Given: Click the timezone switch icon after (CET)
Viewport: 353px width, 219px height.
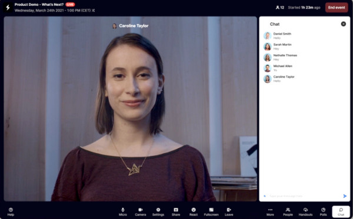Looking at the screenshot, I should [x=93, y=11].
